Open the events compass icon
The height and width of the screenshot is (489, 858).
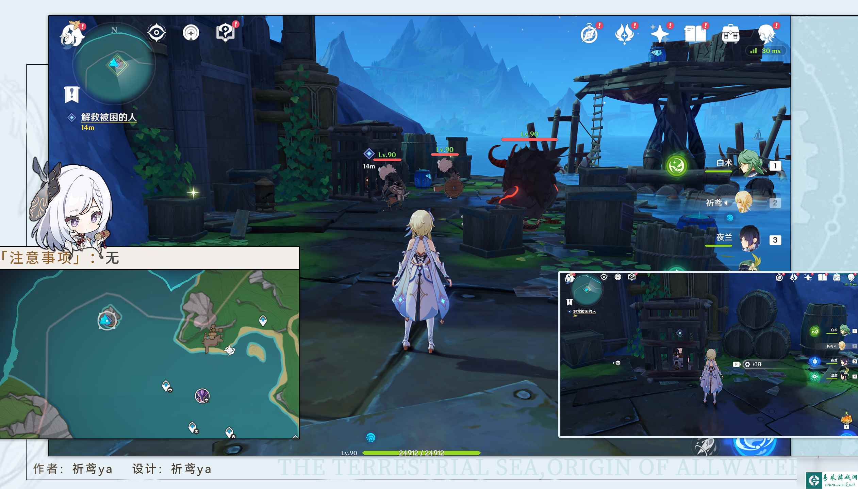tap(589, 34)
